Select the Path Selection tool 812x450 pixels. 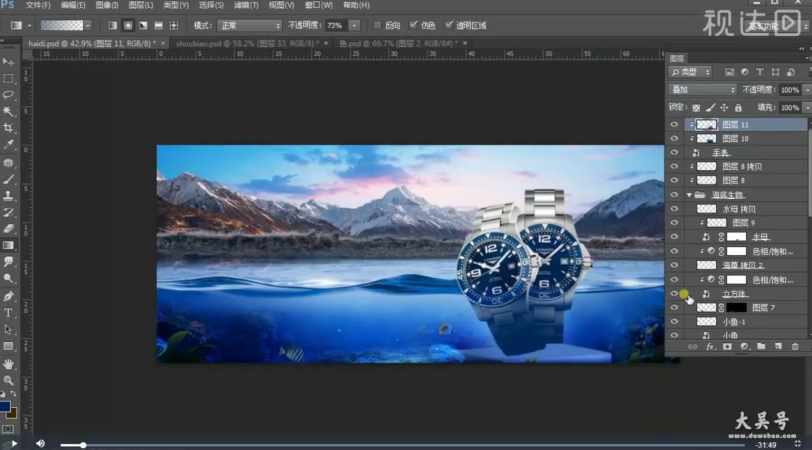[8, 329]
